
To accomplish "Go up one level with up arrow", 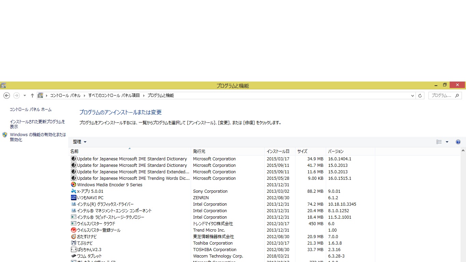I will pos(32,96).
